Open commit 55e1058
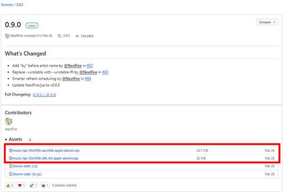283x192 pixels. point(87,36)
